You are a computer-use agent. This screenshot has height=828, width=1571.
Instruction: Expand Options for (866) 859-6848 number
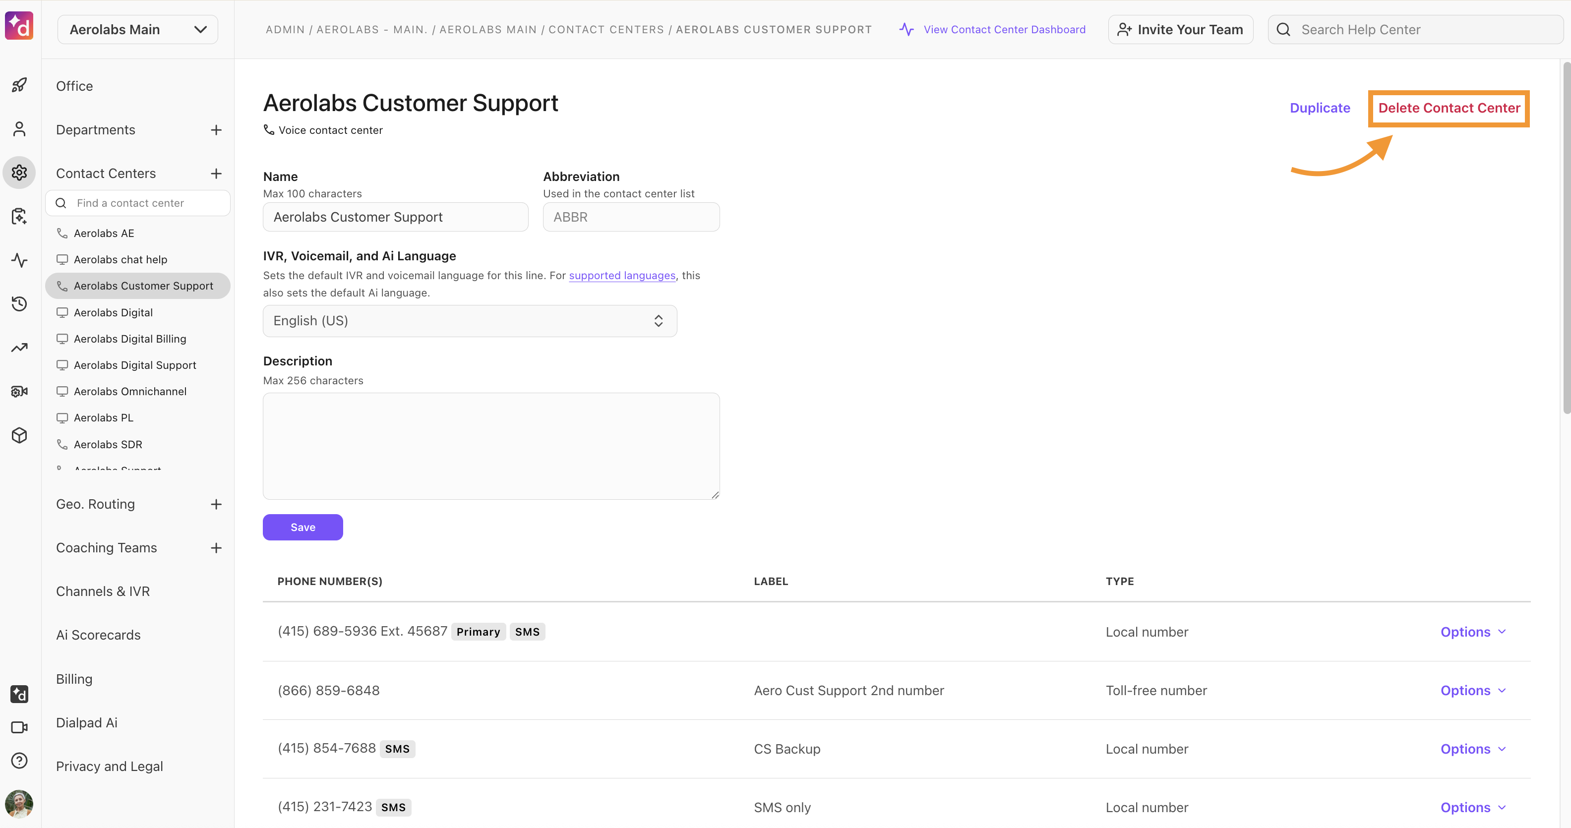1473,690
